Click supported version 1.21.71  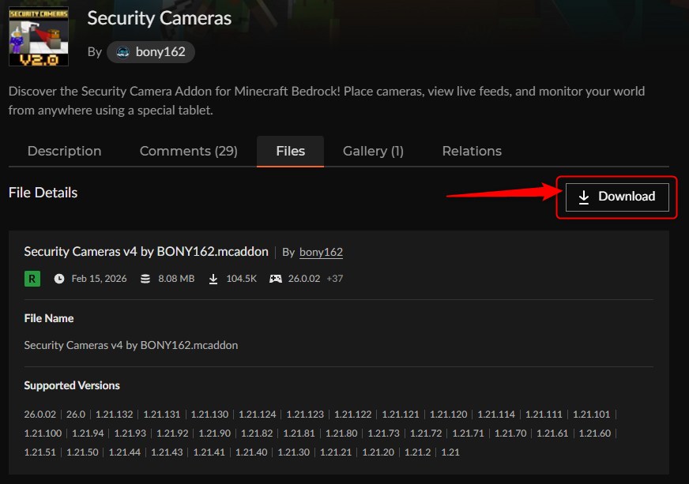pos(468,433)
